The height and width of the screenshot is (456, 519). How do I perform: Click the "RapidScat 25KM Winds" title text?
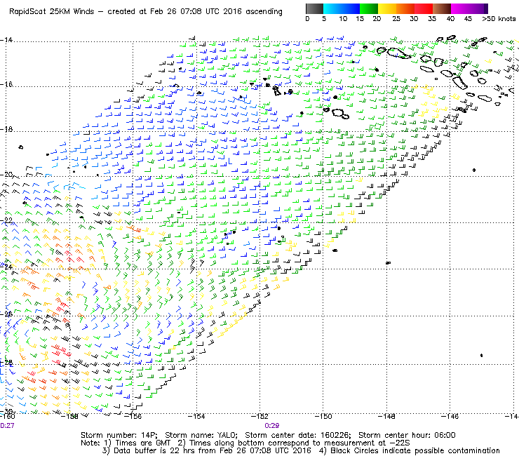click(x=52, y=12)
